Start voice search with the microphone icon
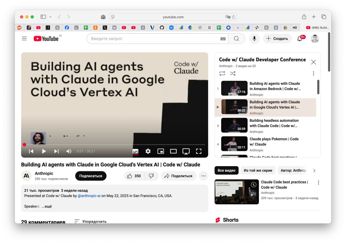The height and width of the screenshot is (243, 346). tap(254, 39)
